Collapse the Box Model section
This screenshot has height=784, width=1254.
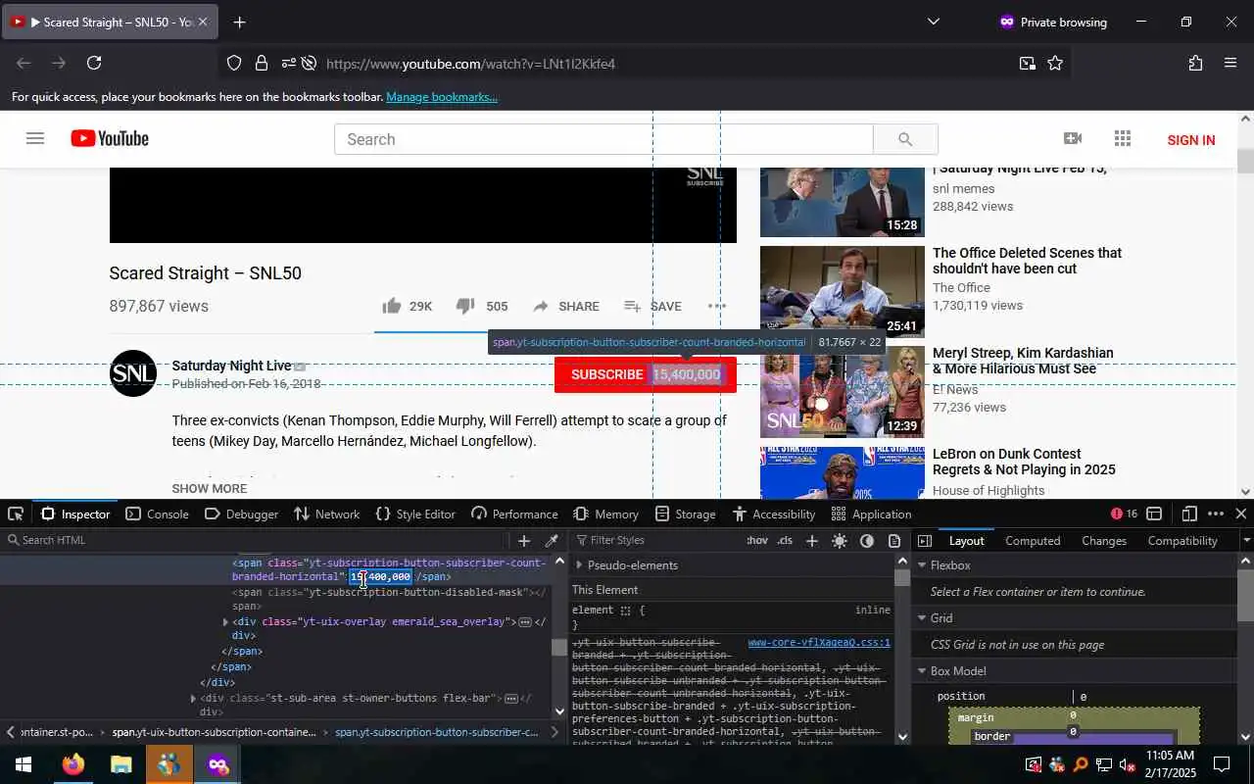point(921,671)
